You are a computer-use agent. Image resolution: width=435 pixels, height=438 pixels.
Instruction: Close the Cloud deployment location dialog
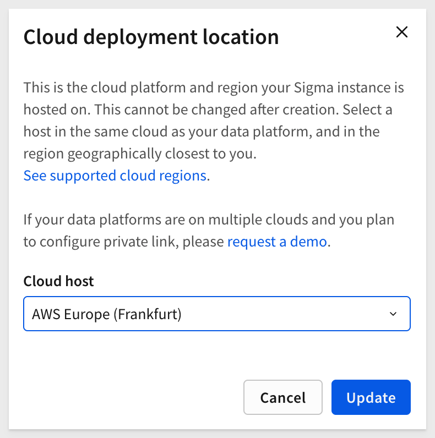(x=402, y=32)
